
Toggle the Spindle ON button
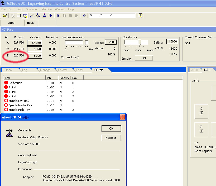(x=143, y=58)
